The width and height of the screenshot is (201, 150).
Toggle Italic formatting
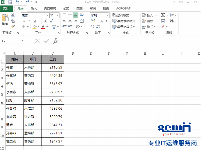(29, 21)
